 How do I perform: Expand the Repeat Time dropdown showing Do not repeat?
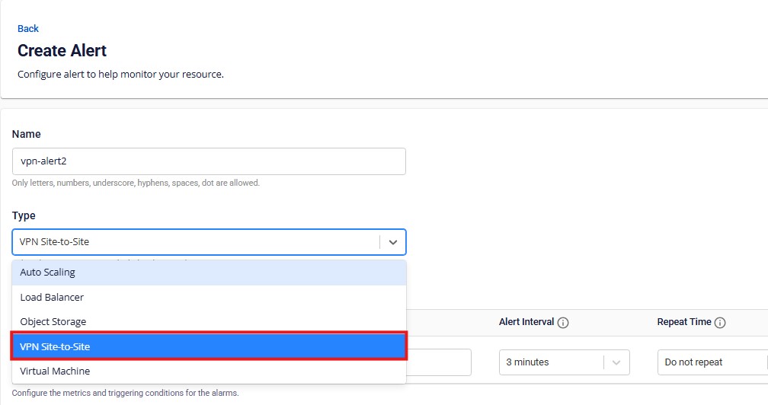tap(712, 362)
